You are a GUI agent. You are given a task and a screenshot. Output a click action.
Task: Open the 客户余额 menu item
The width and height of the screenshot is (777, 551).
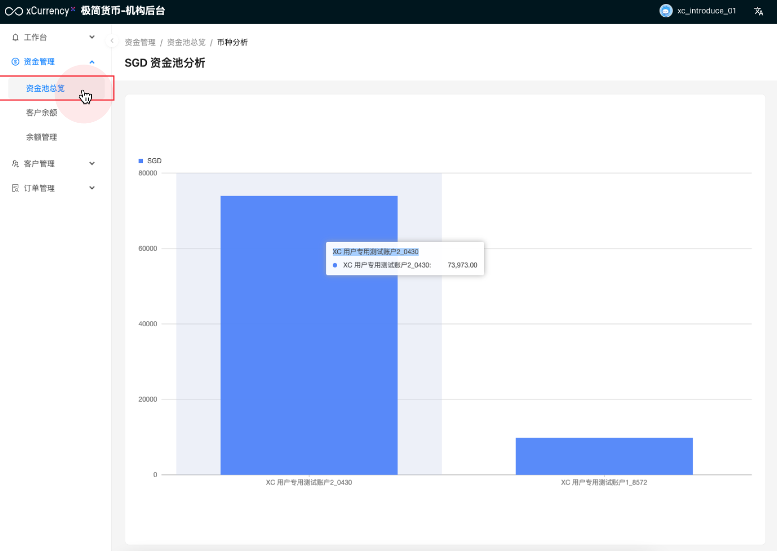(x=41, y=113)
